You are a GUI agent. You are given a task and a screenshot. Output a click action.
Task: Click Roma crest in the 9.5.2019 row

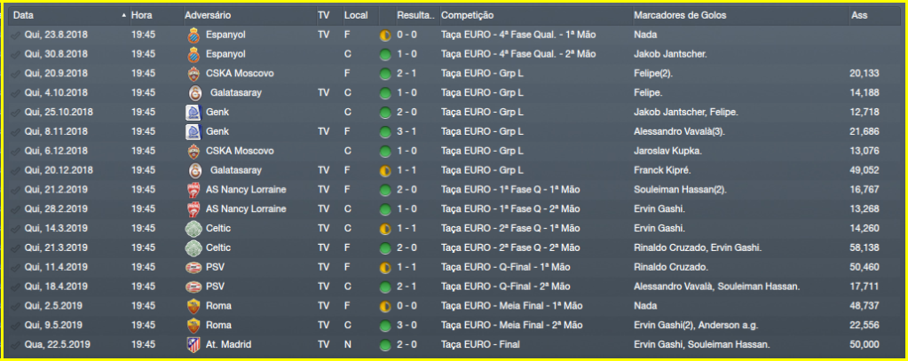point(193,325)
